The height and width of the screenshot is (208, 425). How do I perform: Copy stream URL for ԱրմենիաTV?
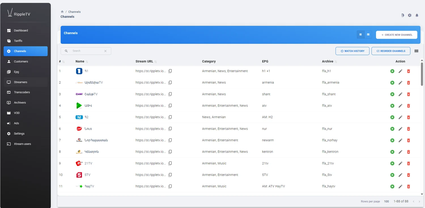tap(170, 83)
